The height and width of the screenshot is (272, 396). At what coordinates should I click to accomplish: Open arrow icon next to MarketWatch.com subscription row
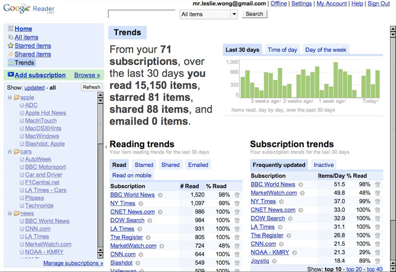coord(302,193)
